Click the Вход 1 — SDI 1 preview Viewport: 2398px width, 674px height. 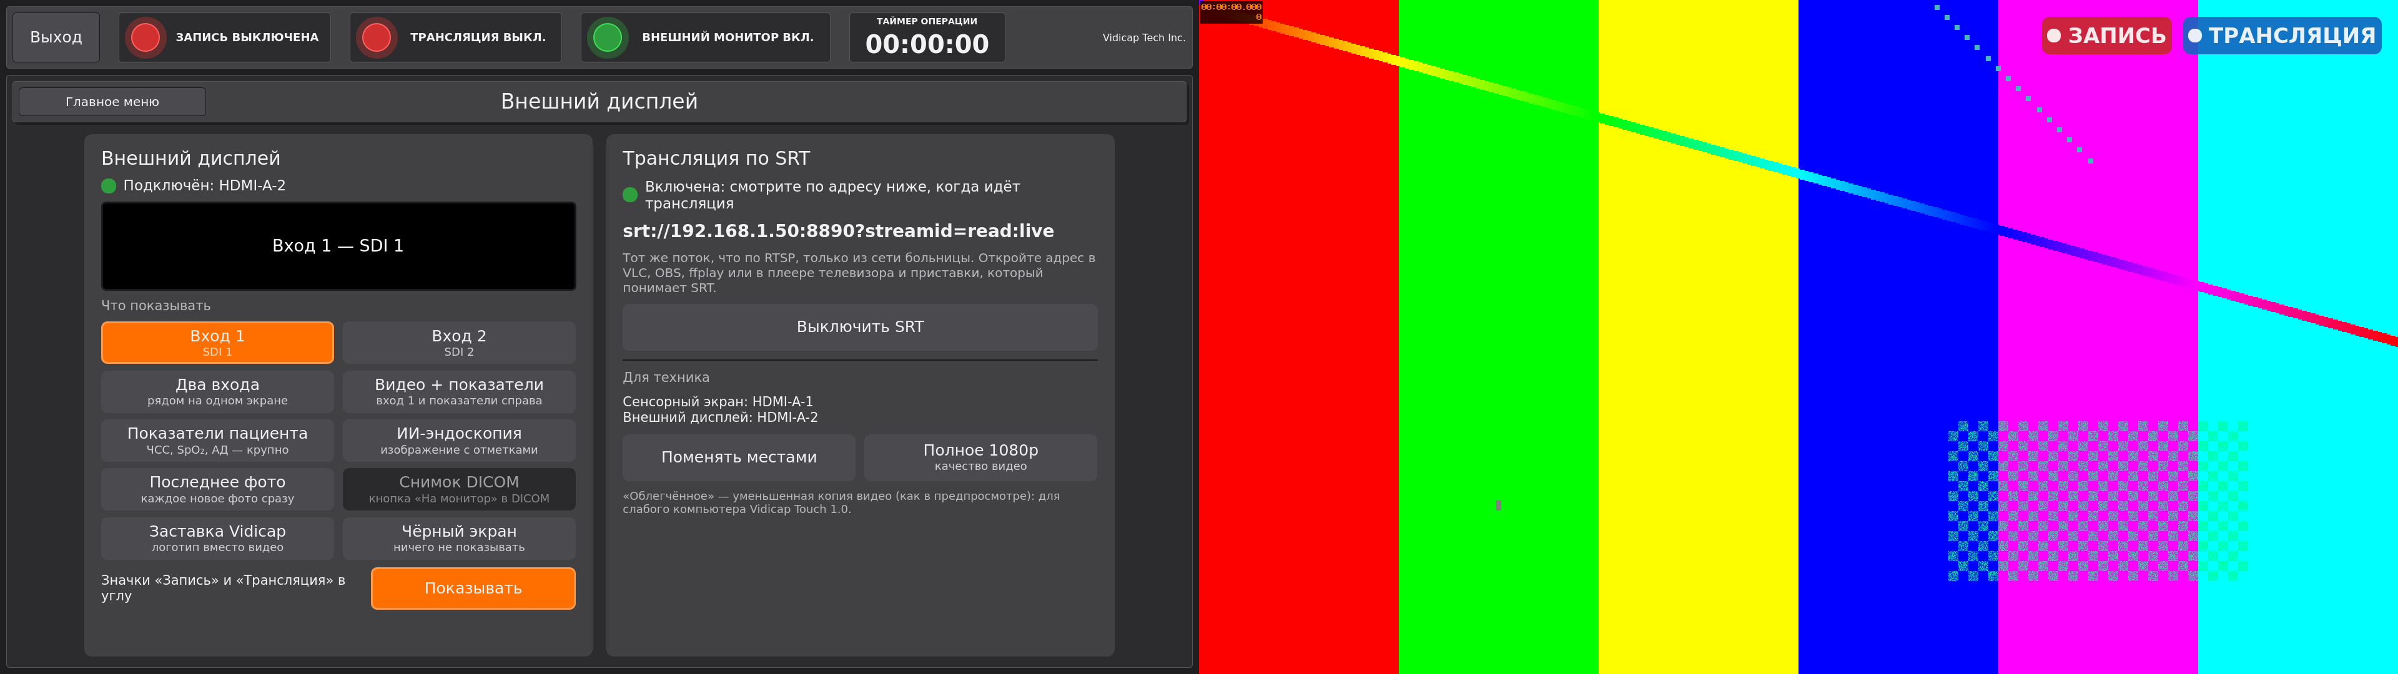pos(339,246)
